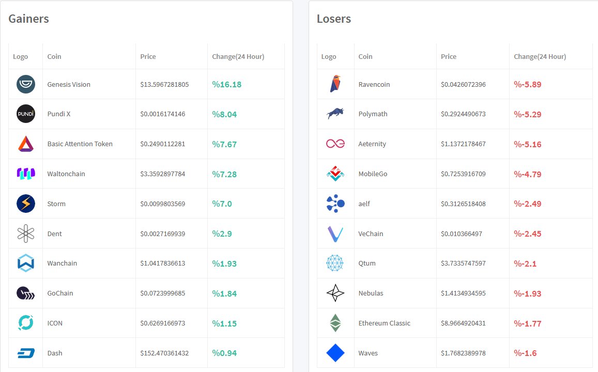Image resolution: width=598 pixels, height=372 pixels.
Task: Select the ICON price $0.6269166973
Action: click(x=162, y=323)
